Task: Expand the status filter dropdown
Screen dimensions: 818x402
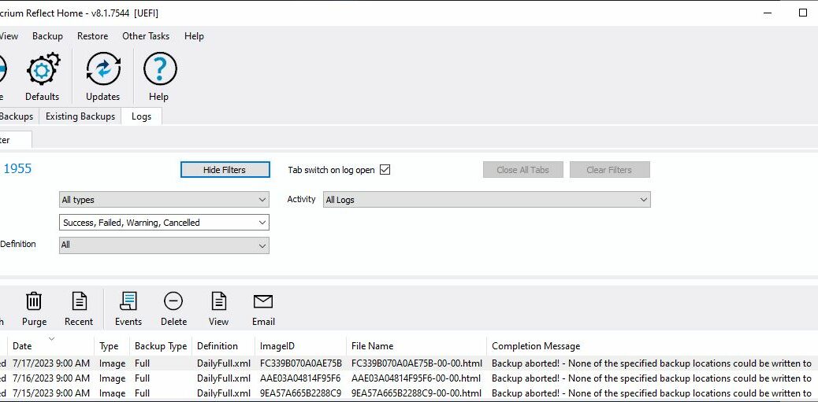Action: [x=165, y=223]
